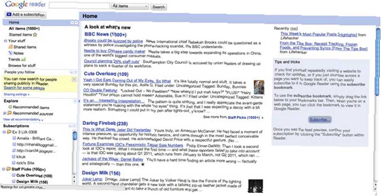The image size is (381, 196).
Task: Click icon on the Add a subscription button
Action: pos(9,14)
